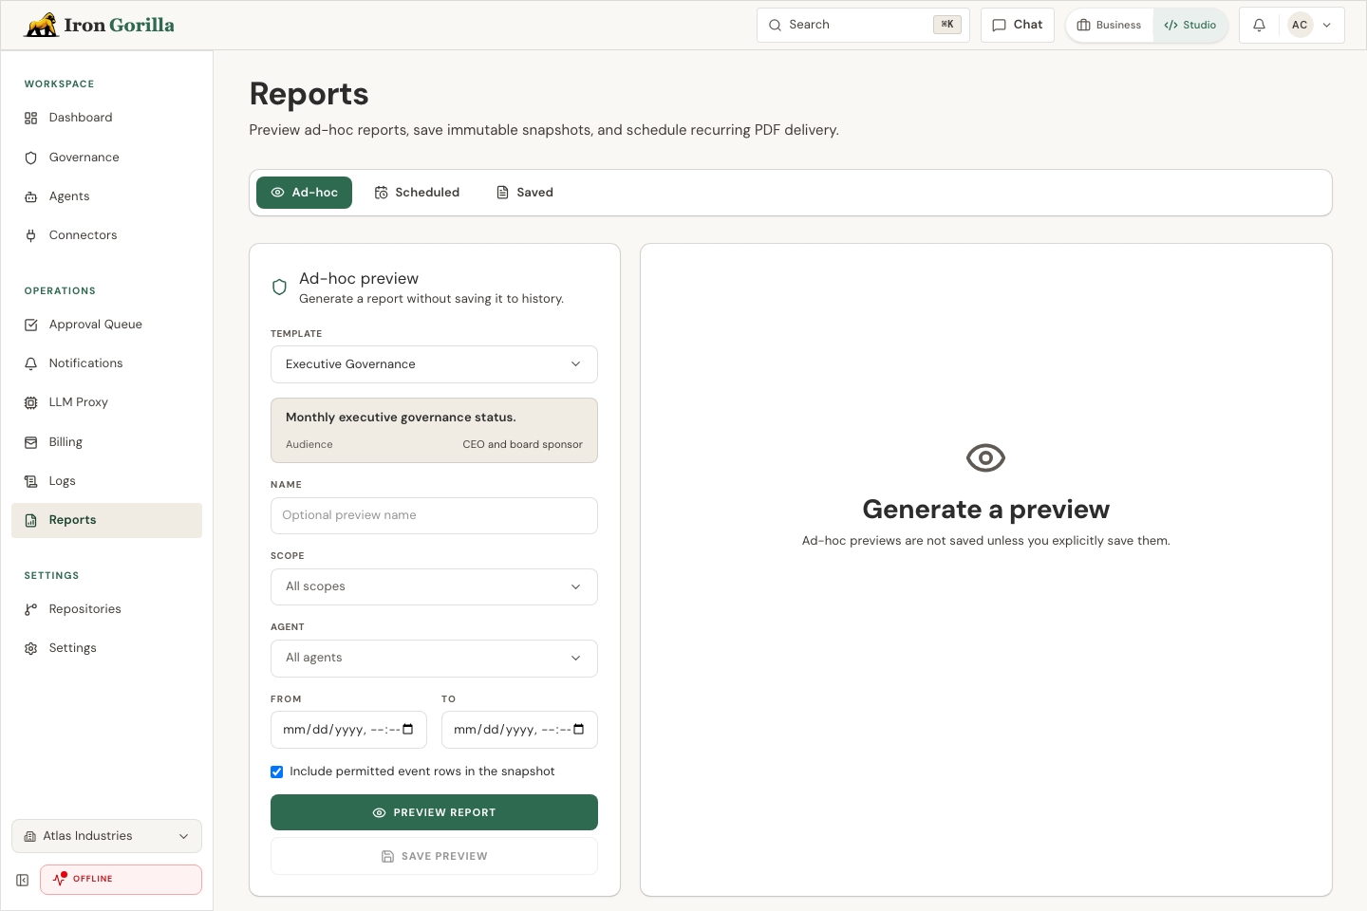1367x911 pixels.
Task: Expand the user menu chevron
Action: point(1327,26)
